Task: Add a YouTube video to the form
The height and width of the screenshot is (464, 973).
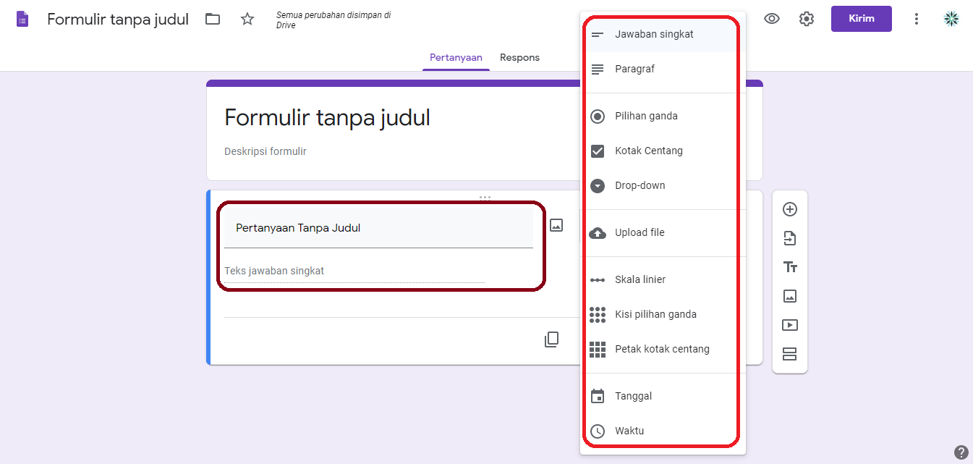Action: (790, 324)
